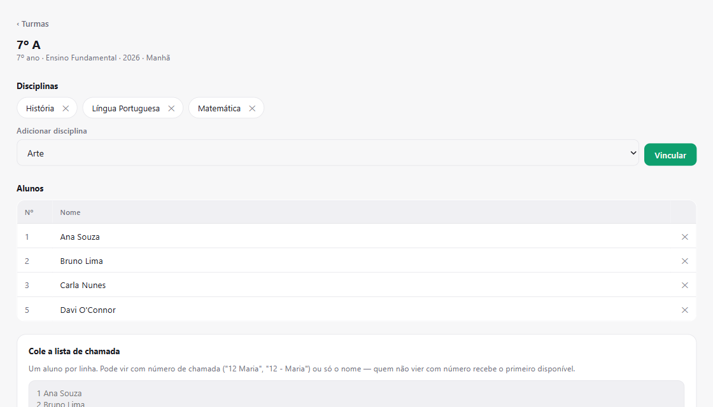Delete student Ana Souza from the list
The image size is (713, 407).
pos(685,237)
